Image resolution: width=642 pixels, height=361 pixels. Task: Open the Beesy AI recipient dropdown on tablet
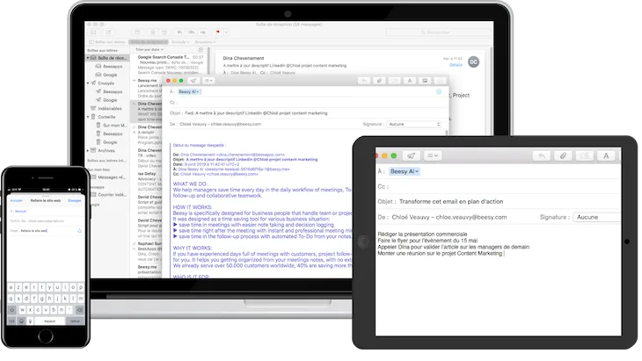pyautogui.click(x=405, y=171)
